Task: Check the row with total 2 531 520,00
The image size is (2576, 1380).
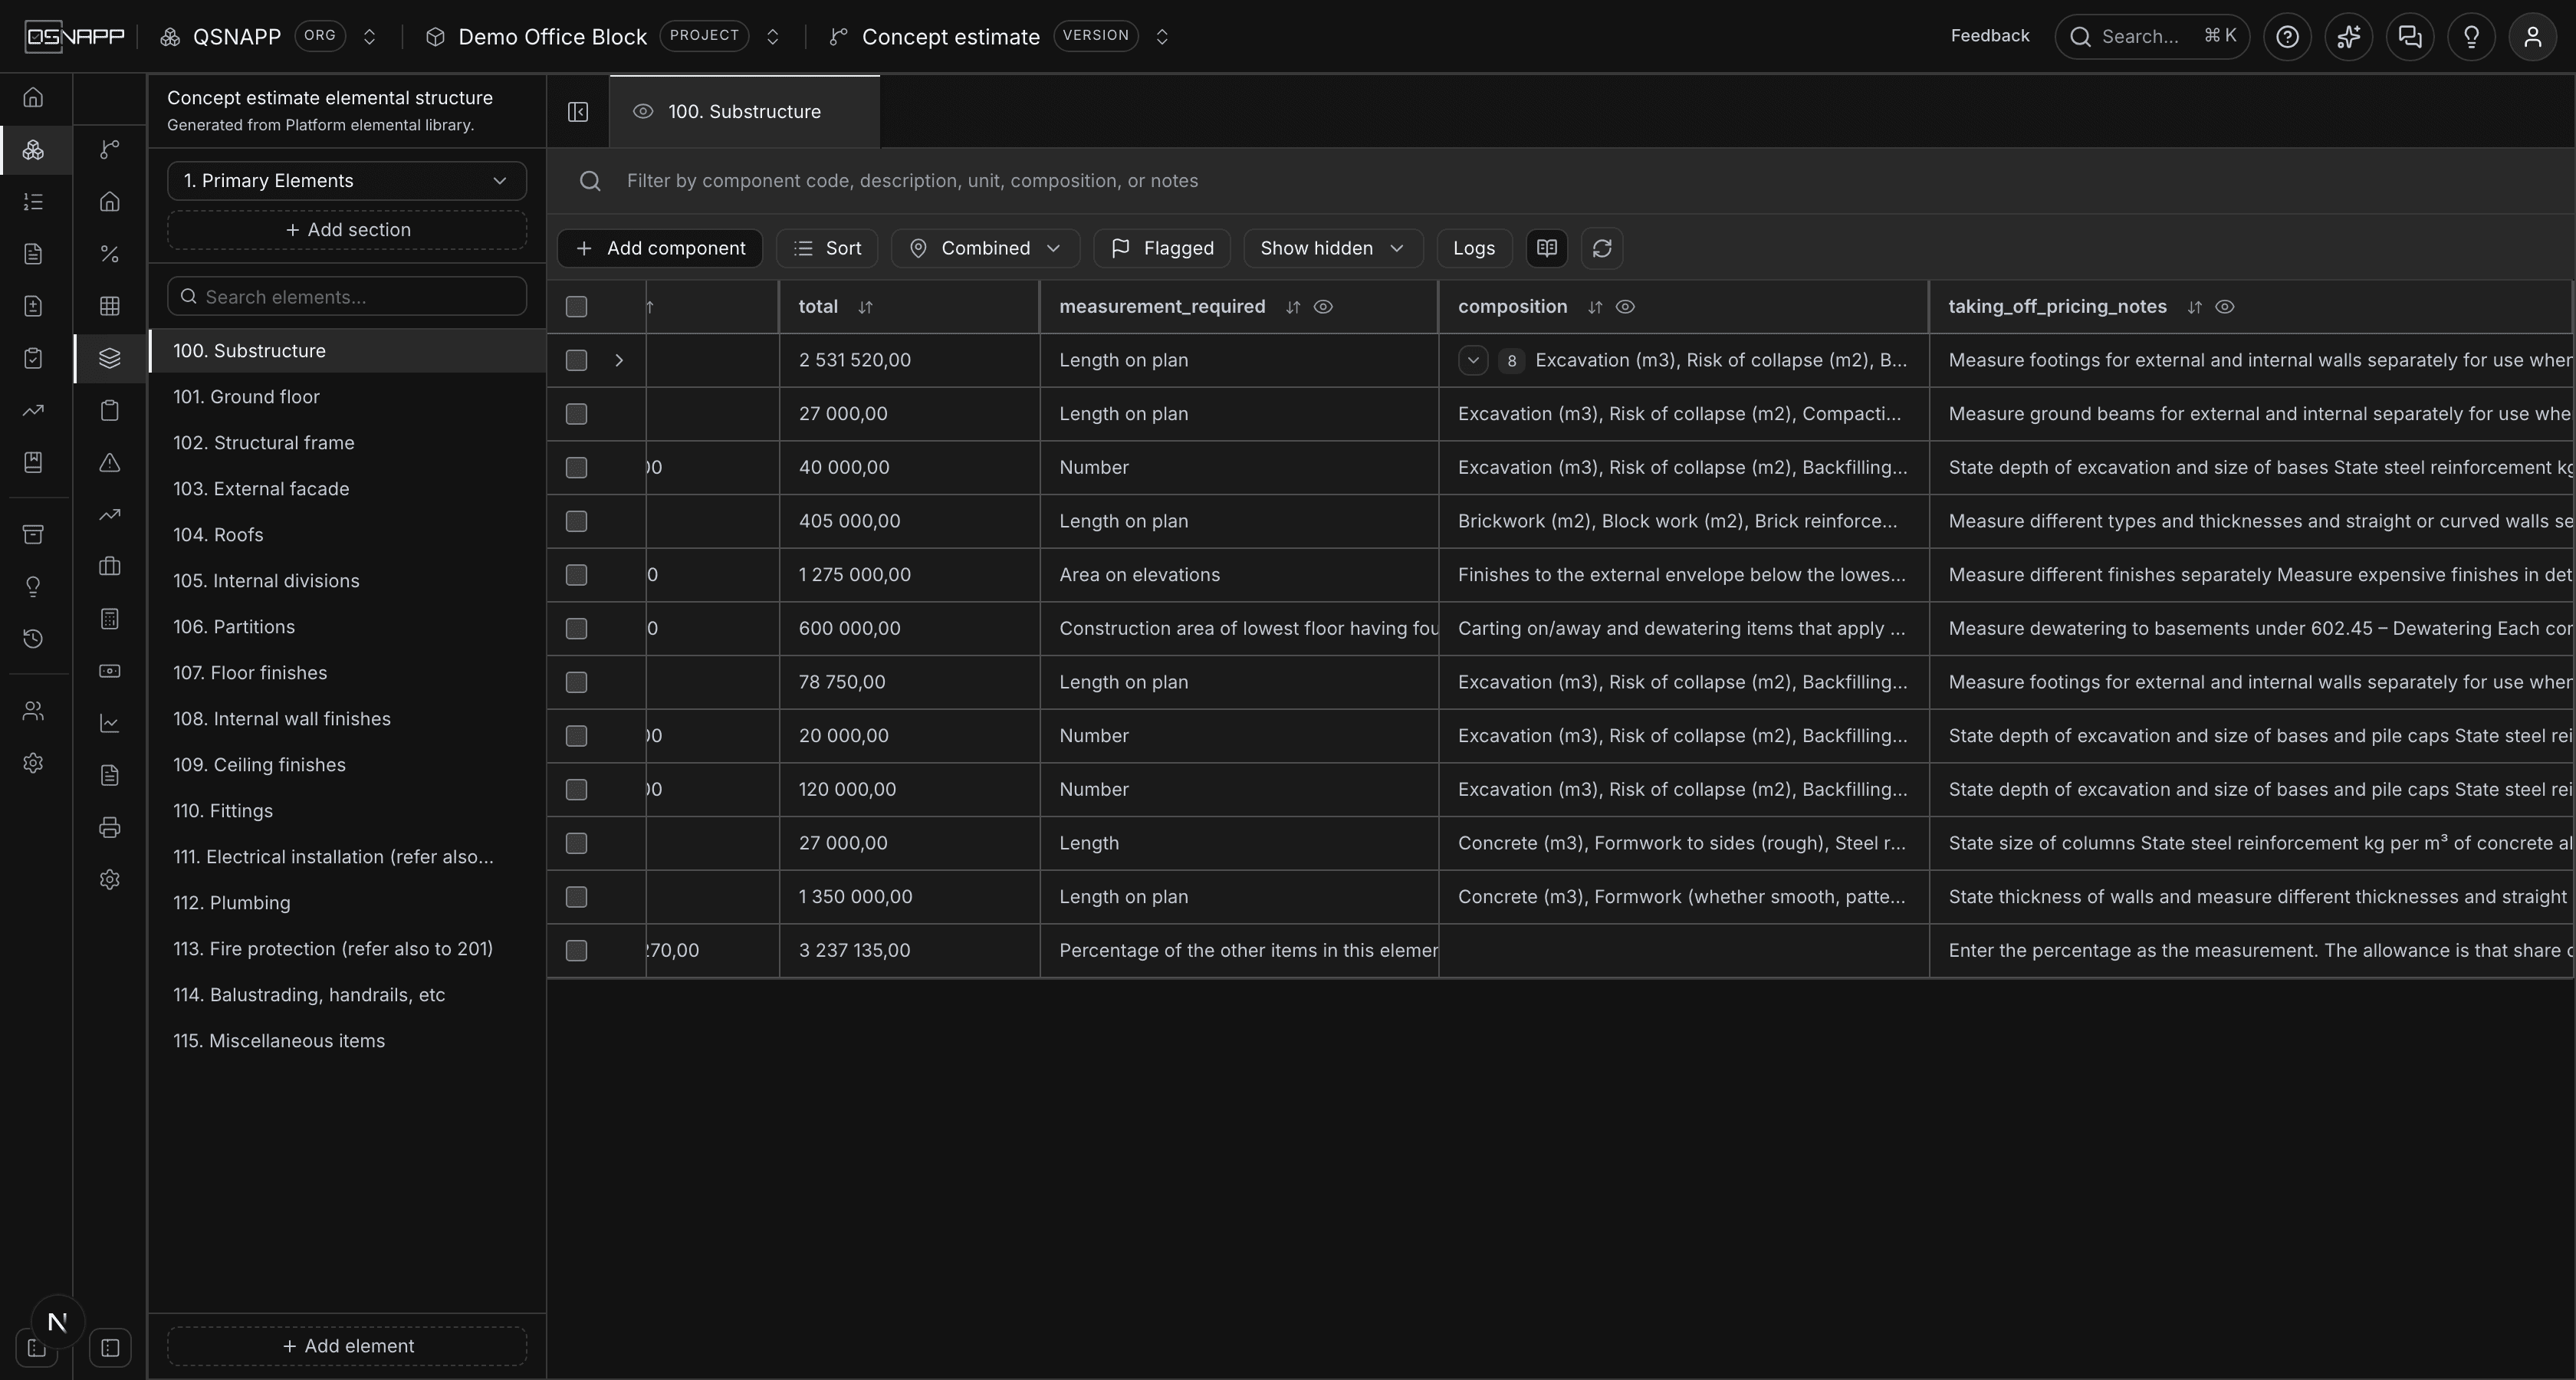Action: [576, 360]
